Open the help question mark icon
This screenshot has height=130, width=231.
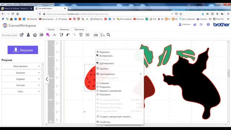tap(208, 25)
